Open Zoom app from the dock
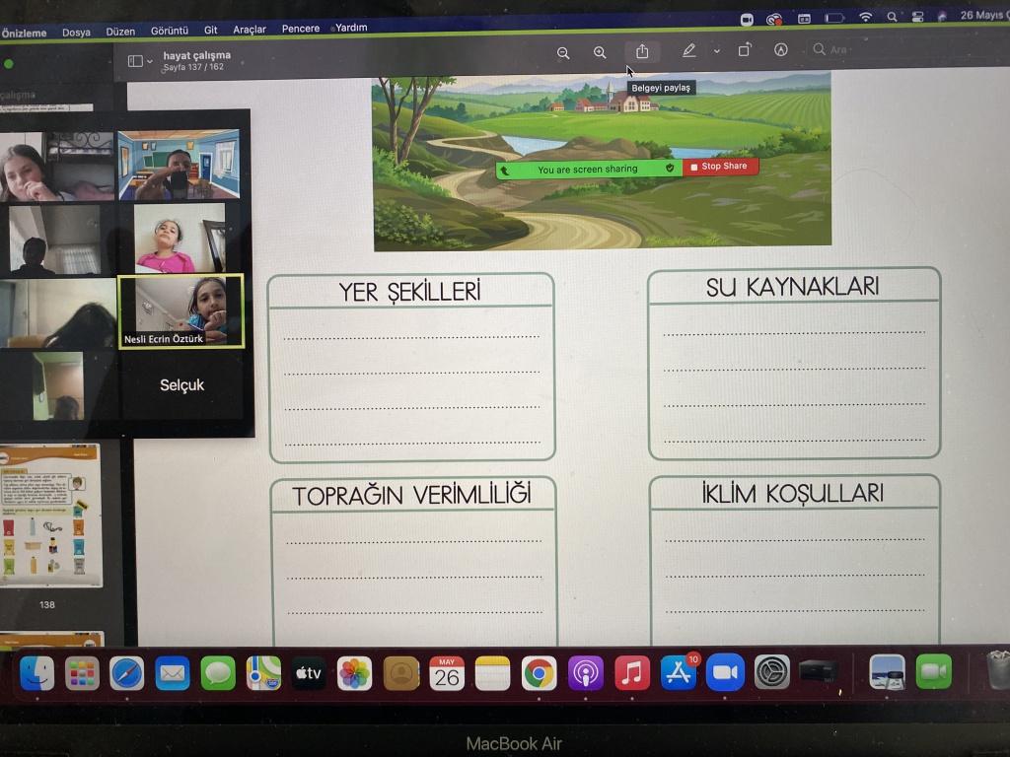Image resolution: width=1010 pixels, height=757 pixels. pyautogui.click(x=725, y=672)
